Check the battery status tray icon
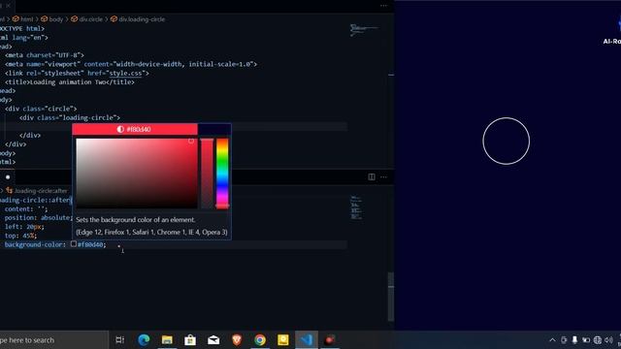The height and width of the screenshot is (349, 621). coord(586,340)
